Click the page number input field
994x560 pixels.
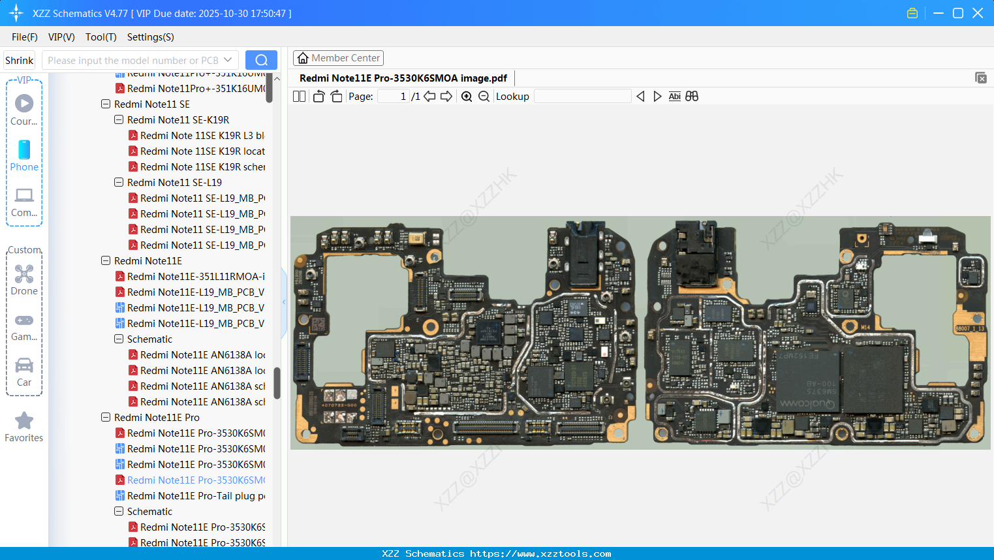[x=392, y=96]
